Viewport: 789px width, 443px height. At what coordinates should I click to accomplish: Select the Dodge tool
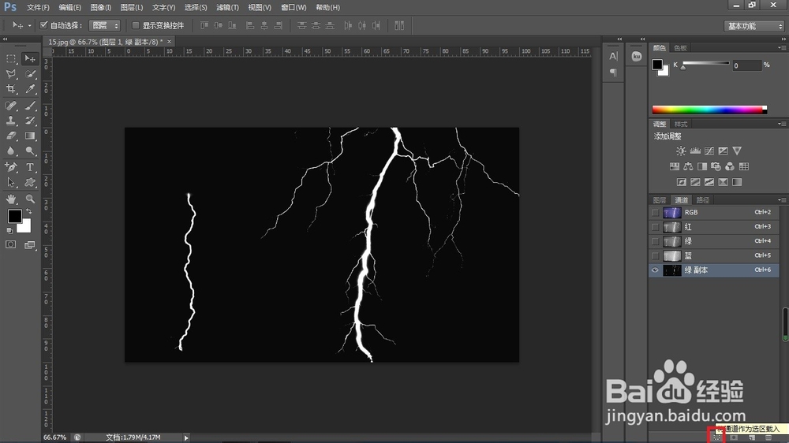click(30, 151)
